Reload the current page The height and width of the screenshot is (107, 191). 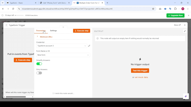pos(13,9)
